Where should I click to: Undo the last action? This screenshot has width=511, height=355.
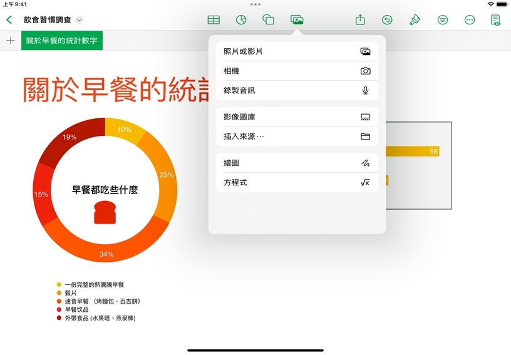(388, 20)
